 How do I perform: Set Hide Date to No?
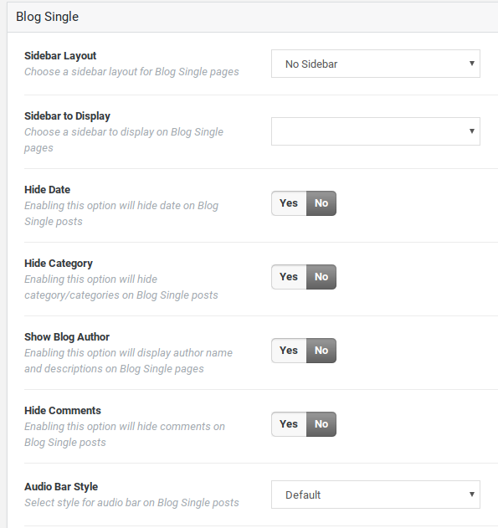pyautogui.click(x=321, y=203)
